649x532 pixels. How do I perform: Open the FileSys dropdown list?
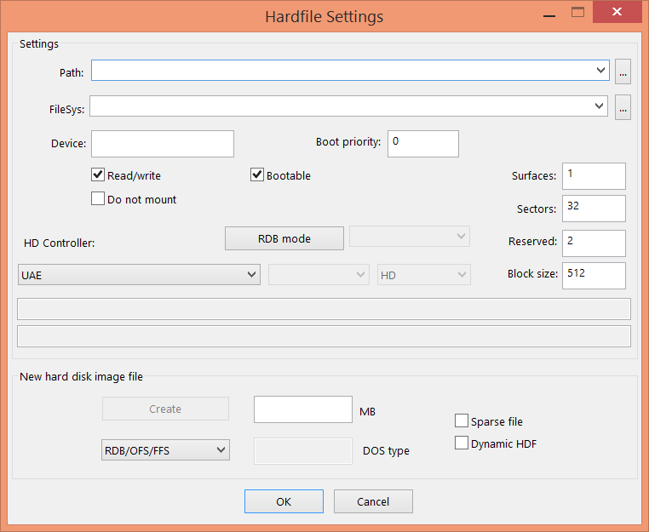click(x=599, y=106)
